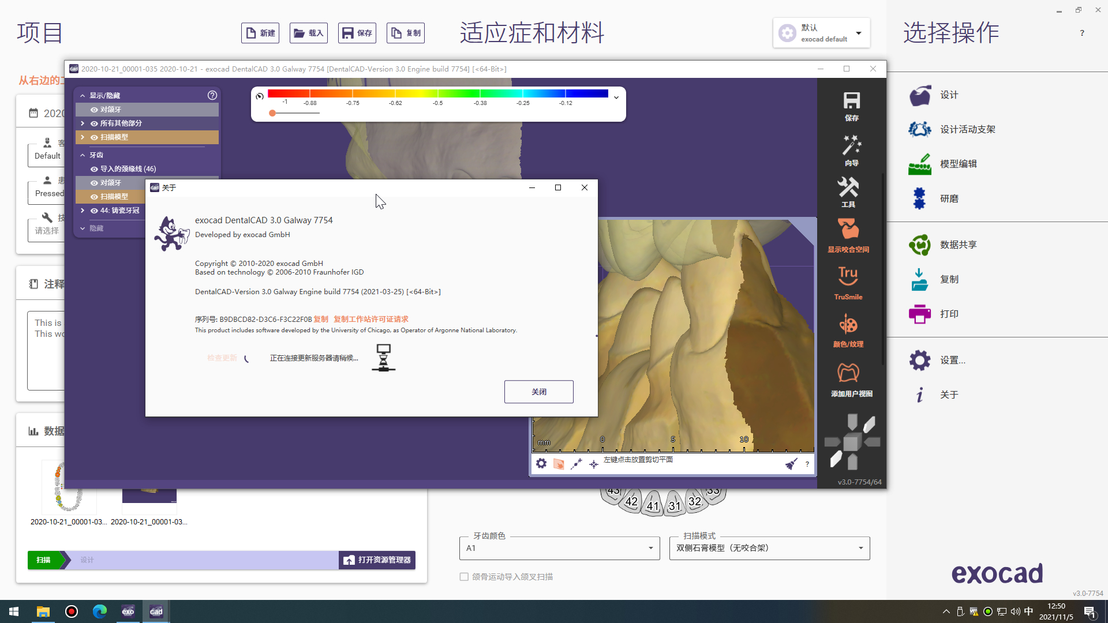Click the help icon in 显示/隐藏 panel

[212, 95]
